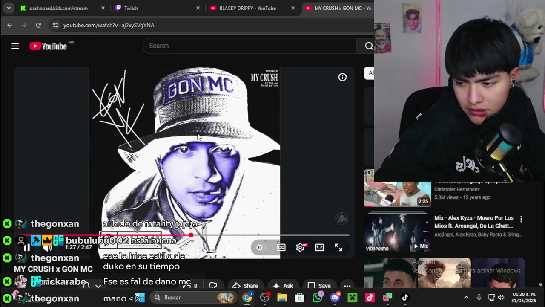Open OBS Studio from the taskbar
Screen dimensions: 545x307
pyautogui.click(x=264, y=298)
